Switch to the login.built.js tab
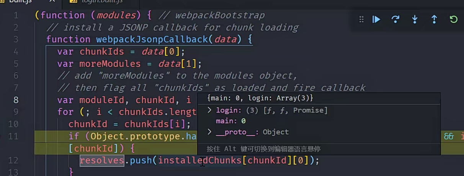 pyautogui.click(x=101, y=2)
